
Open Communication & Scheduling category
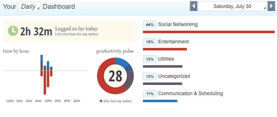click(190, 93)
